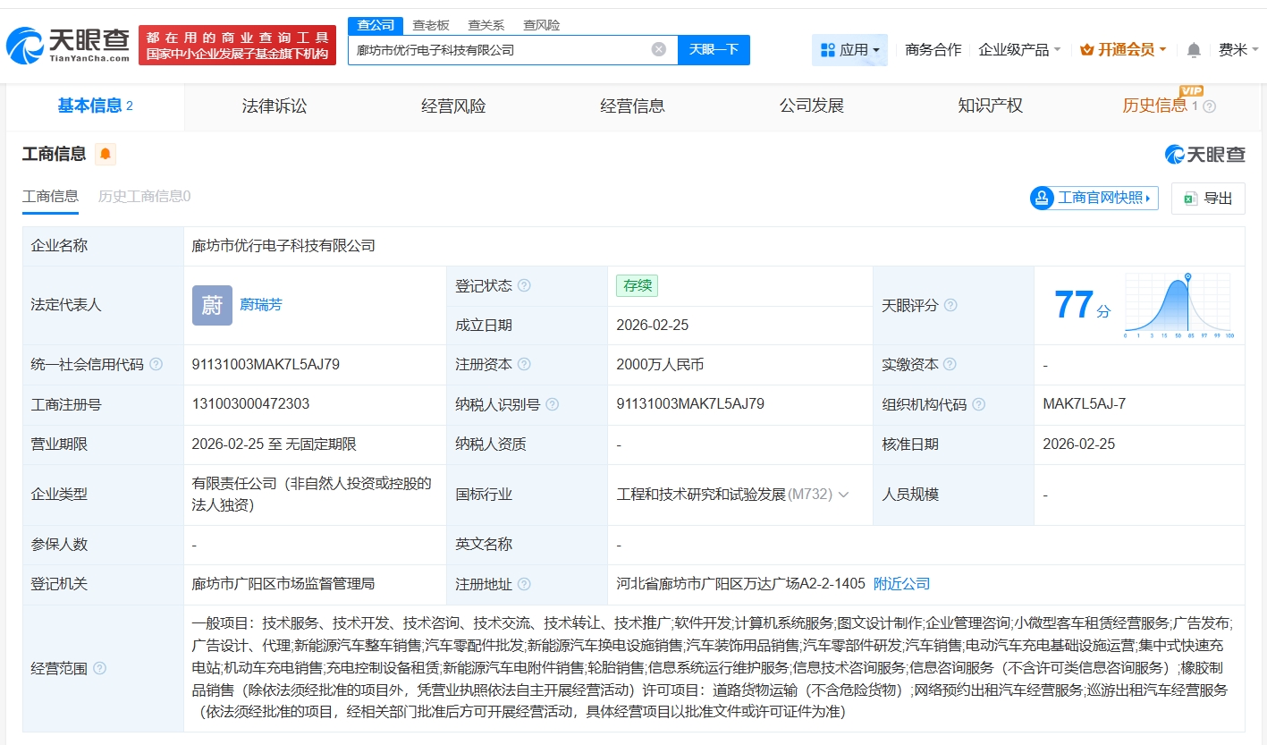This screenshot has width=1267, height=745.
Task: Export data with the 导出 button
Action: point(1208,199)
